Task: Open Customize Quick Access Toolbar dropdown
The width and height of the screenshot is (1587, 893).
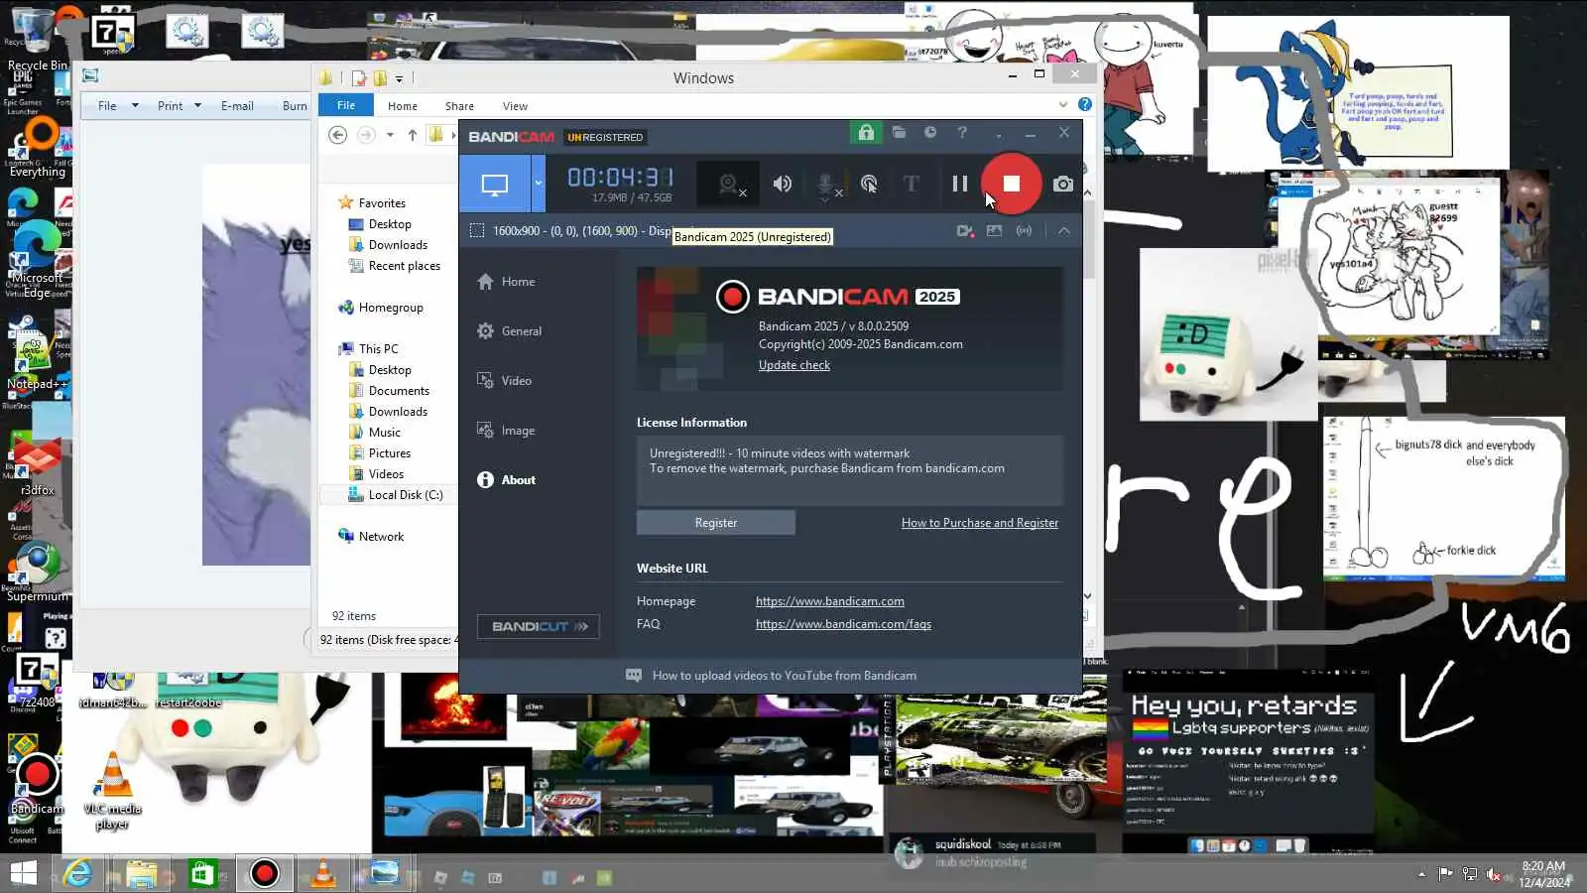Action: [x=399, y=78]
